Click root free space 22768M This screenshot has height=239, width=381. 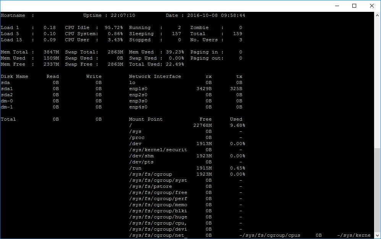pos(203,126)
